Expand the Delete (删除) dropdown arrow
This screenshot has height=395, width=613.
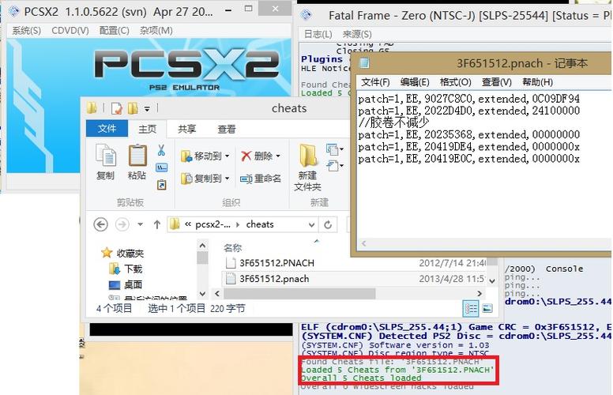click(x=279, y=156)
